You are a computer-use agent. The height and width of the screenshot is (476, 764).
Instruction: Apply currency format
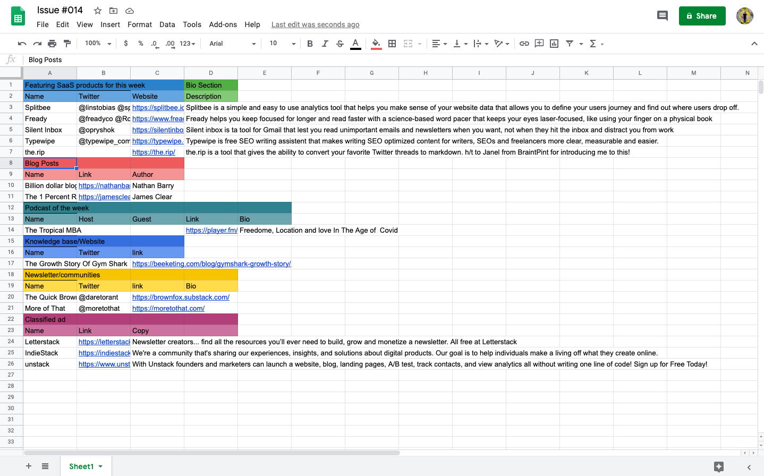pos(126,43)
